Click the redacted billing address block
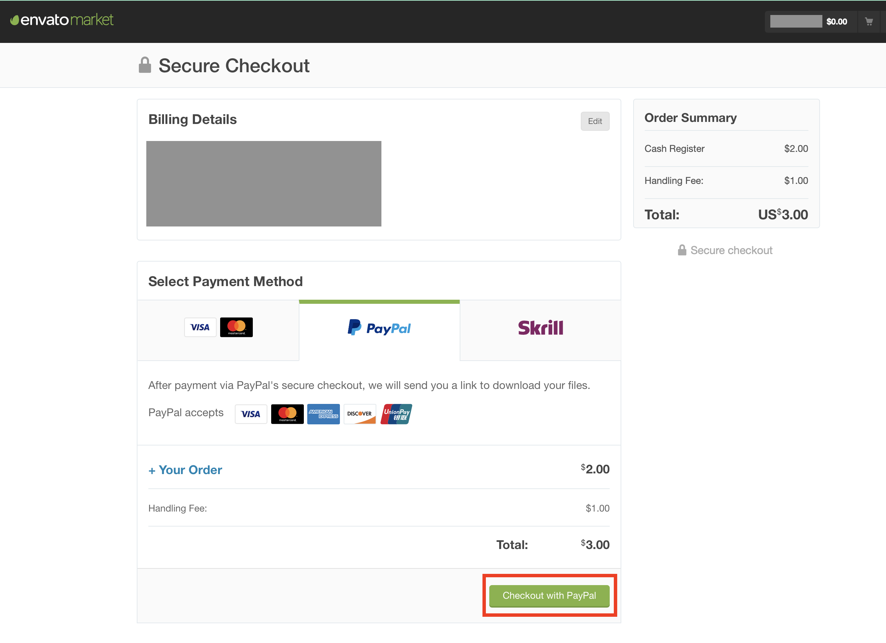886x643 pixels. pyautogui.click(x=264, y=184)
